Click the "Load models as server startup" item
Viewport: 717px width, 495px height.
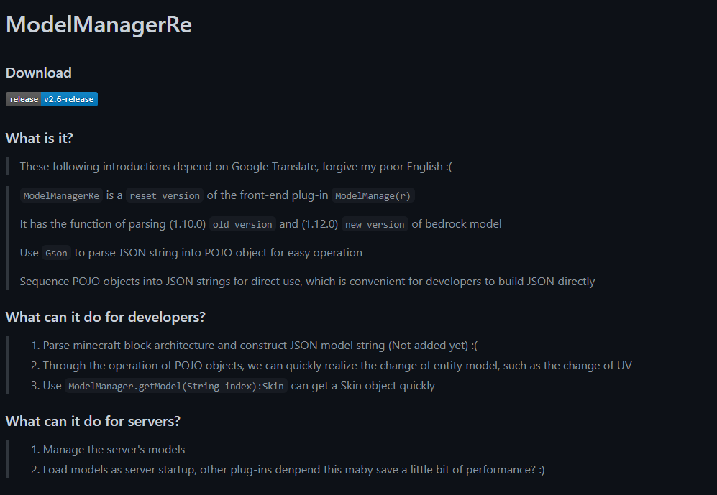[293, 470]
